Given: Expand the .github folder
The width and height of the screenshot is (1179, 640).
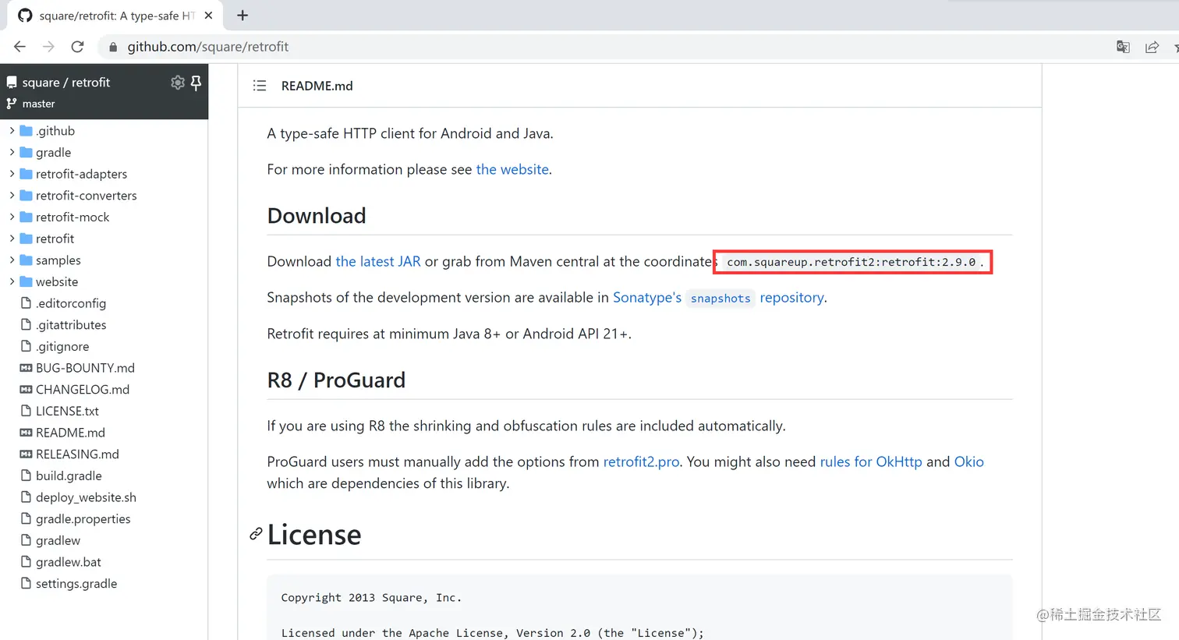Looking at the screenshot, I should pyautogui.click(x=12, y=131).
